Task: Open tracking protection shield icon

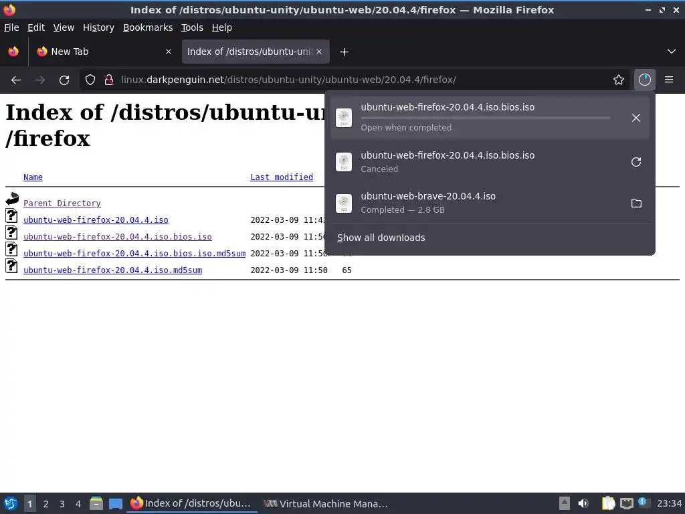Action: click(90, 80)
